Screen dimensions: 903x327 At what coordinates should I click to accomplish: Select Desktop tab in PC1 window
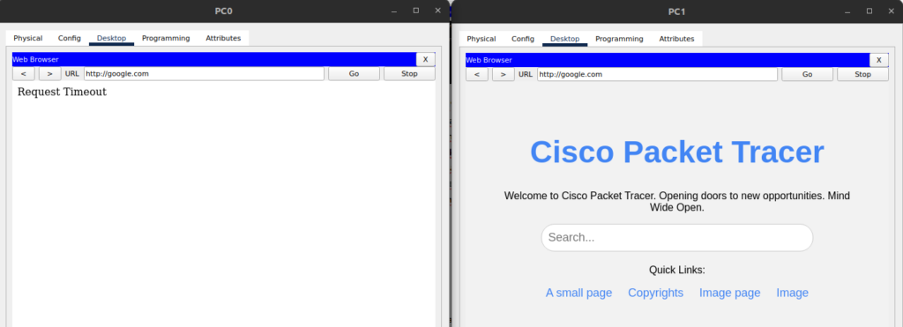(x=565, y=39)
